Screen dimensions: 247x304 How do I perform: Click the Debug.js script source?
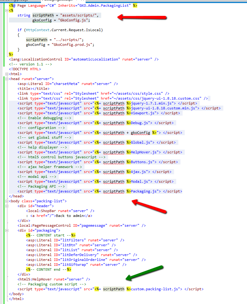pyautogui.click(x=139, y=123)
